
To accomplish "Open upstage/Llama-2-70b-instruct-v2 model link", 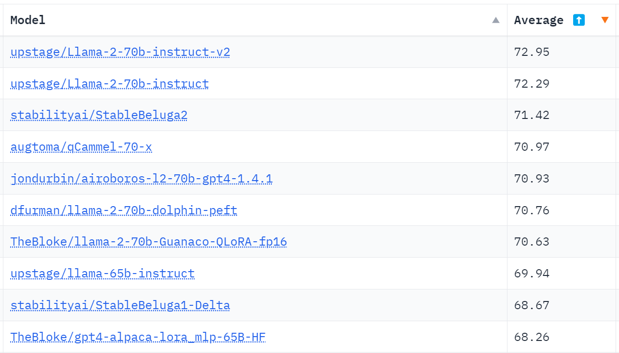I will pos(120,52).
